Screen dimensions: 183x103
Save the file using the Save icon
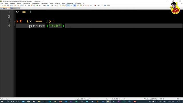coord(8,5)
